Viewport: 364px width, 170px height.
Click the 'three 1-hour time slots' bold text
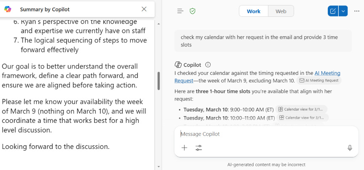223,91
